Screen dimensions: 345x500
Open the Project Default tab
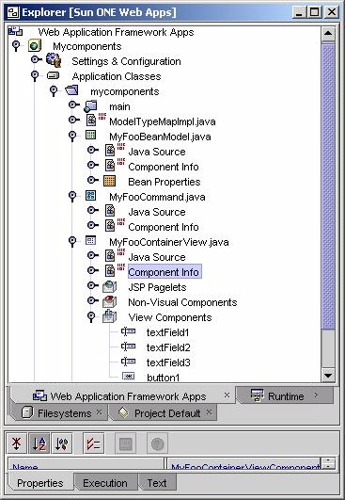click(x=163, y=413)
